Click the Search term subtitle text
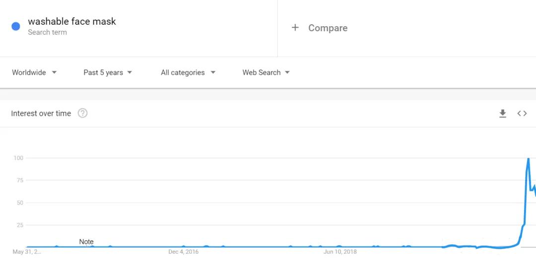 point(47,32)
